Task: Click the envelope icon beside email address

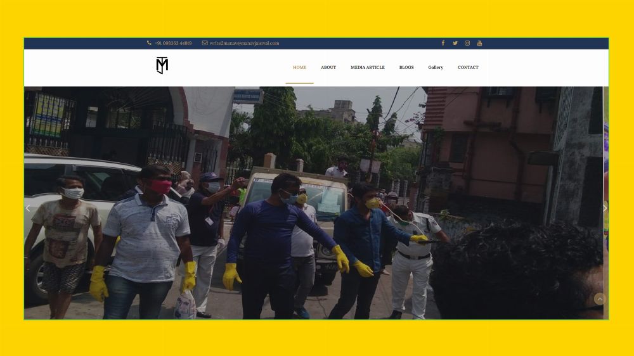Action: pos(205,43)
